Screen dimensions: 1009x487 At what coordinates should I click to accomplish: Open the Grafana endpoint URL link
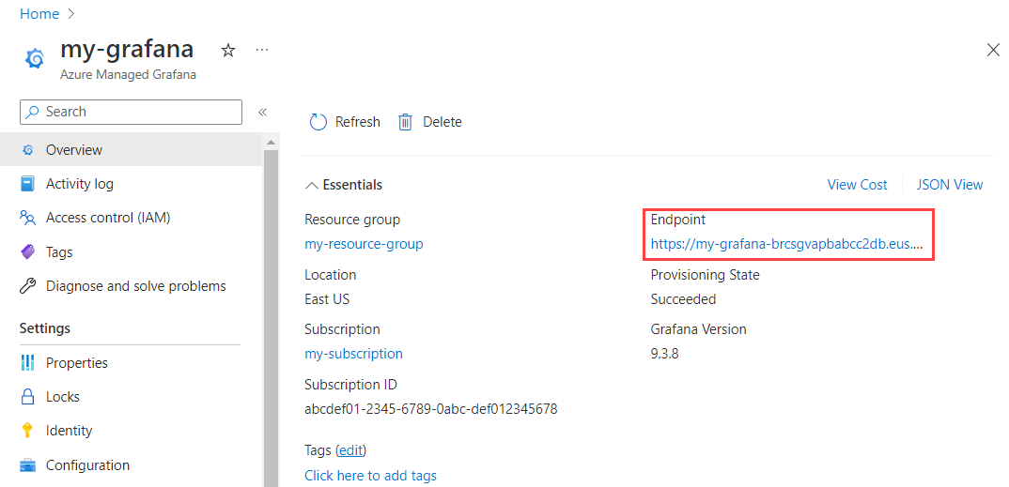786,244
